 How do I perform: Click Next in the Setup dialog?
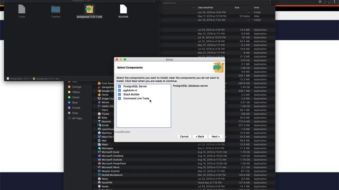(216, 137)
